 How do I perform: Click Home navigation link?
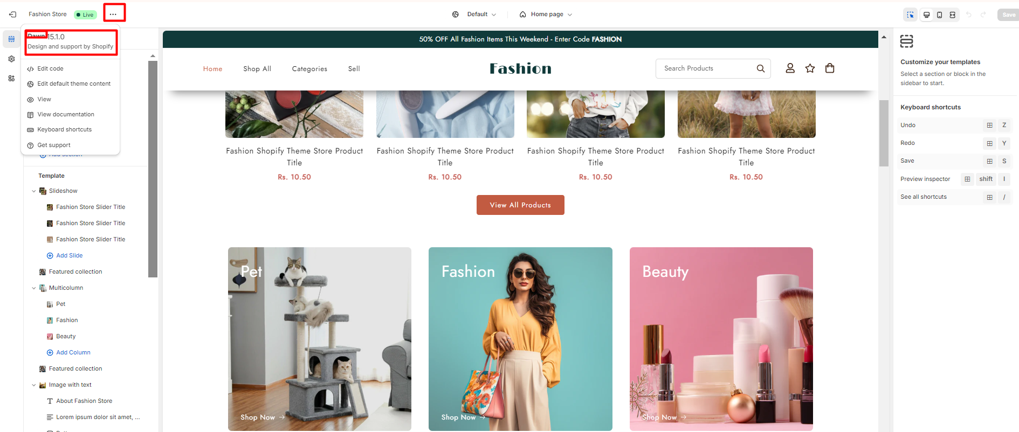(x=212, y=68)
